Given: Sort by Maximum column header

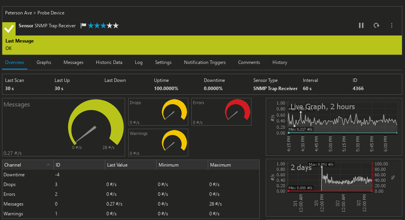Looking at the screenshot, I should (220, 165).
